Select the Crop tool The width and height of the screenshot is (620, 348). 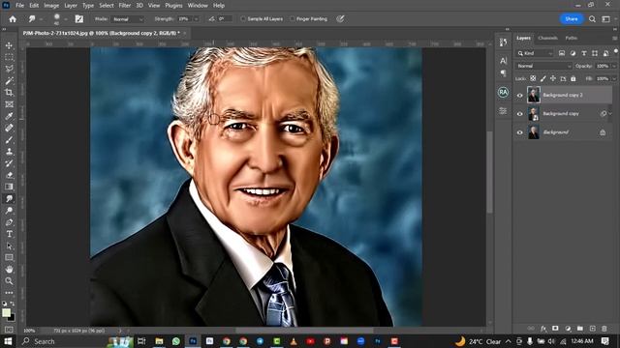[x=9, y=93]
